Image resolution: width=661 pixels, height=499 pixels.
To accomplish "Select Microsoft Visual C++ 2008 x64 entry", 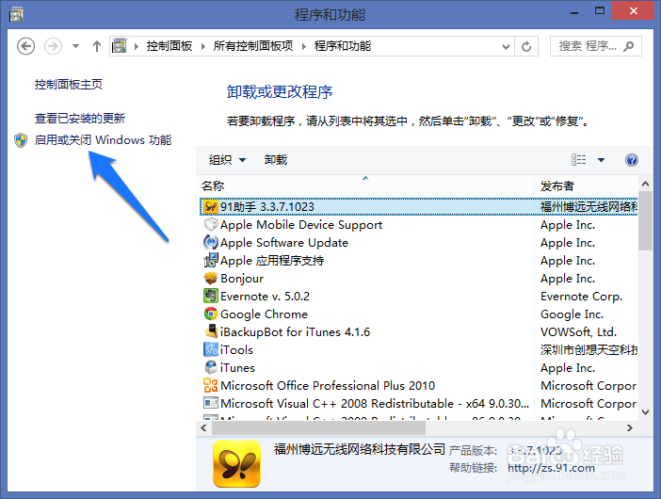I will [x=375, y=403].
